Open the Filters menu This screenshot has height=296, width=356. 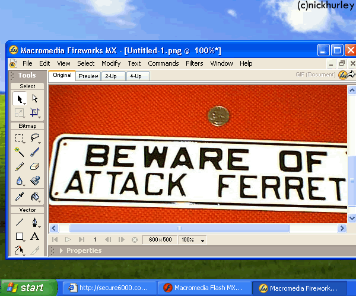(x=195, y=63)
